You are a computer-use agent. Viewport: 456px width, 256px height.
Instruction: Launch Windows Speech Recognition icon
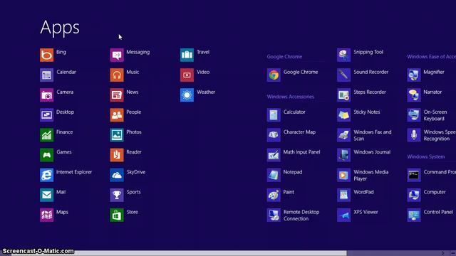click(414, 135)
